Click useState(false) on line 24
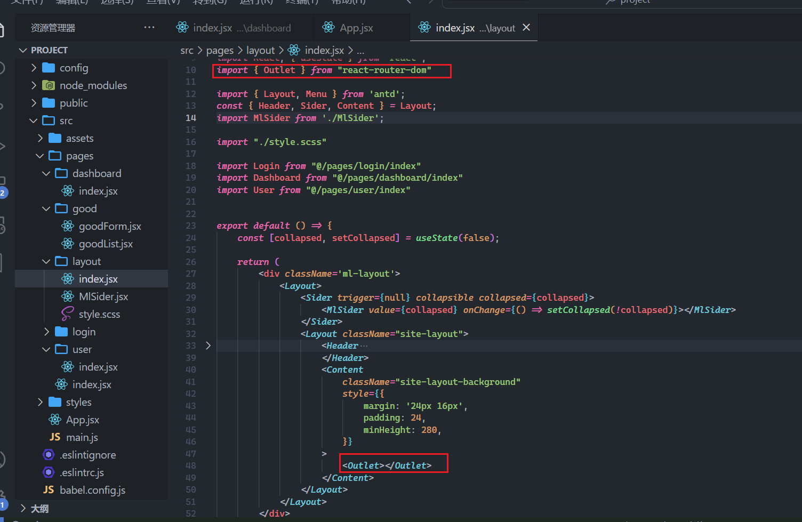The image size is (802, 522). click(x=458, y=238)
